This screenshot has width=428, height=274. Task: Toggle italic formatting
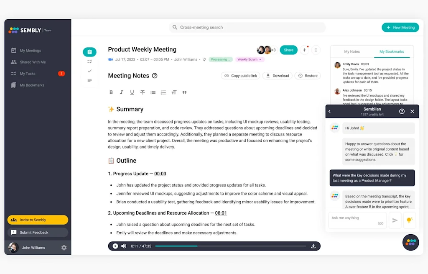tap(122, 92)
